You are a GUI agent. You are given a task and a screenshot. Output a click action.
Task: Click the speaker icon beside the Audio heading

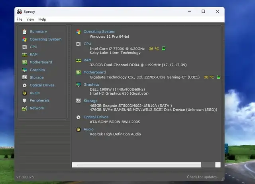78,129
